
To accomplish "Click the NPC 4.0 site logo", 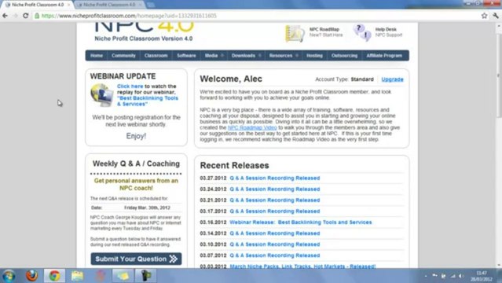I will 144,32.
